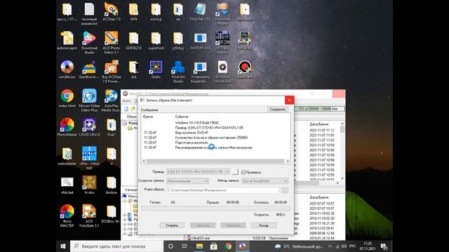Viewport: 449px width, 252px height.
Task: Click the Записать burn button
Action: [203, 225]
